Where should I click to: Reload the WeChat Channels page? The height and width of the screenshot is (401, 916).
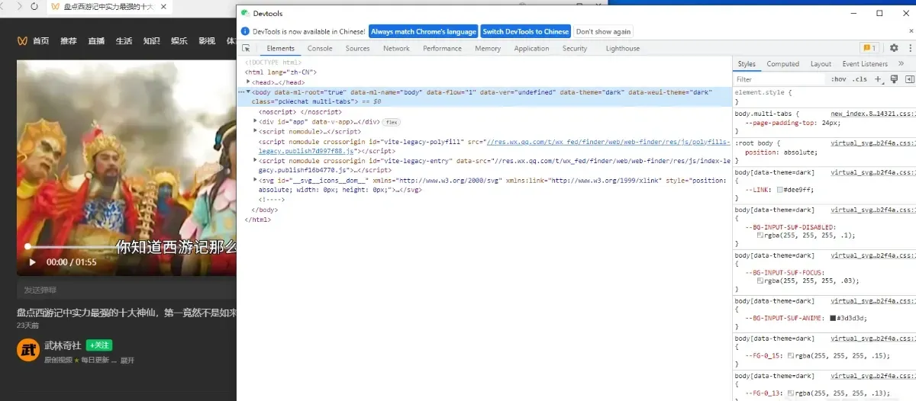tap(34, 6)
